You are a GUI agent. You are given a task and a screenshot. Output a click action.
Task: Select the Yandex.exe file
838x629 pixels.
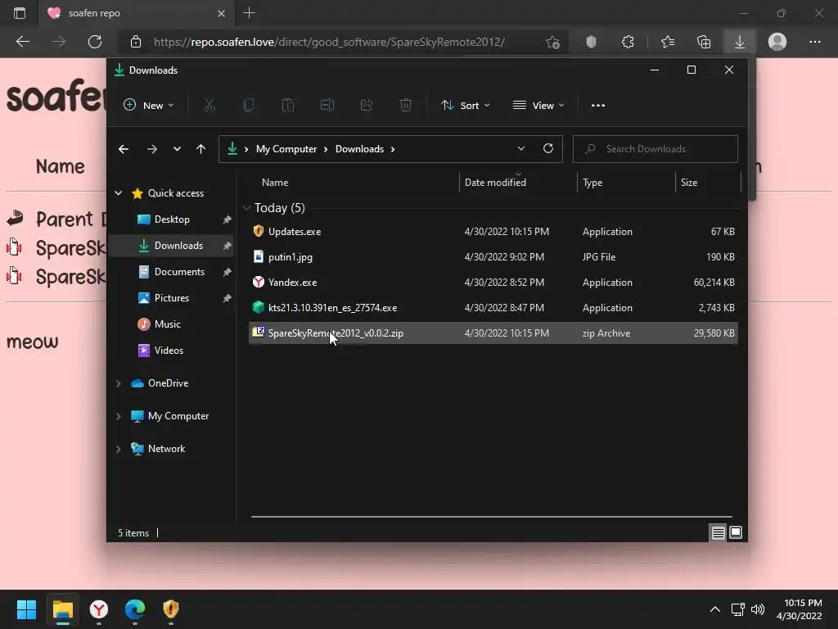(493, 283)
